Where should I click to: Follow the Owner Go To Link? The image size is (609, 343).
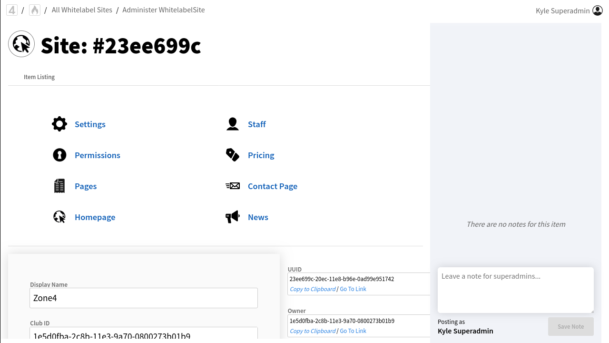[353, 331]
